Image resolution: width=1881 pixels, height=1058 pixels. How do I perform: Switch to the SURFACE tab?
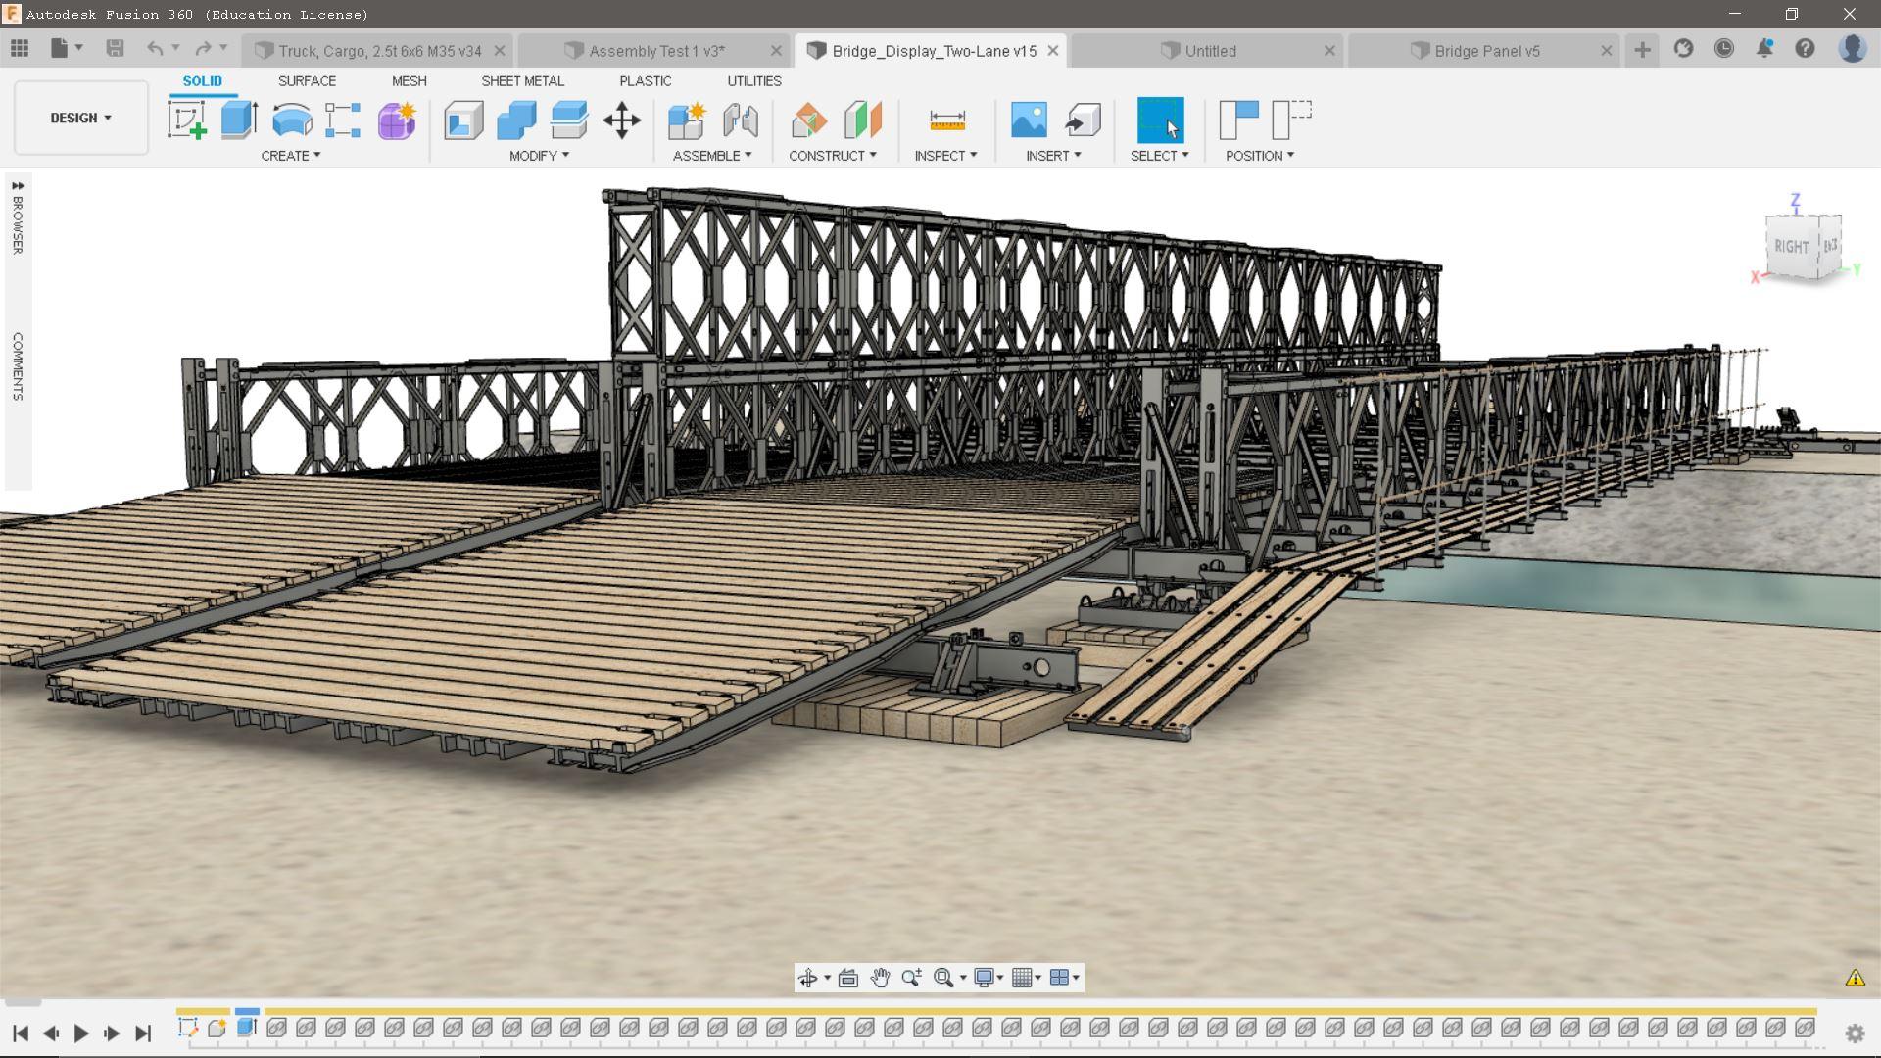click(x=307, y=81)
